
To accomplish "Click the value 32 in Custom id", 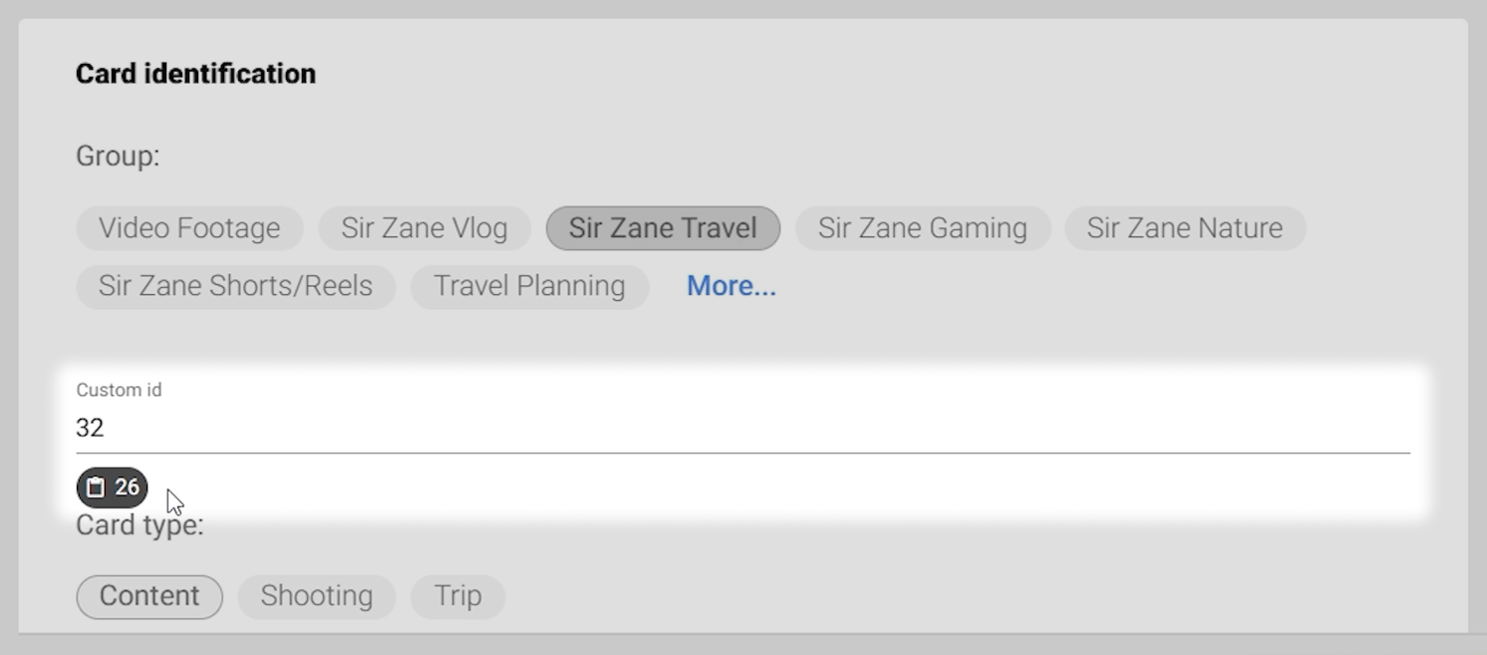I will point(90,428).
